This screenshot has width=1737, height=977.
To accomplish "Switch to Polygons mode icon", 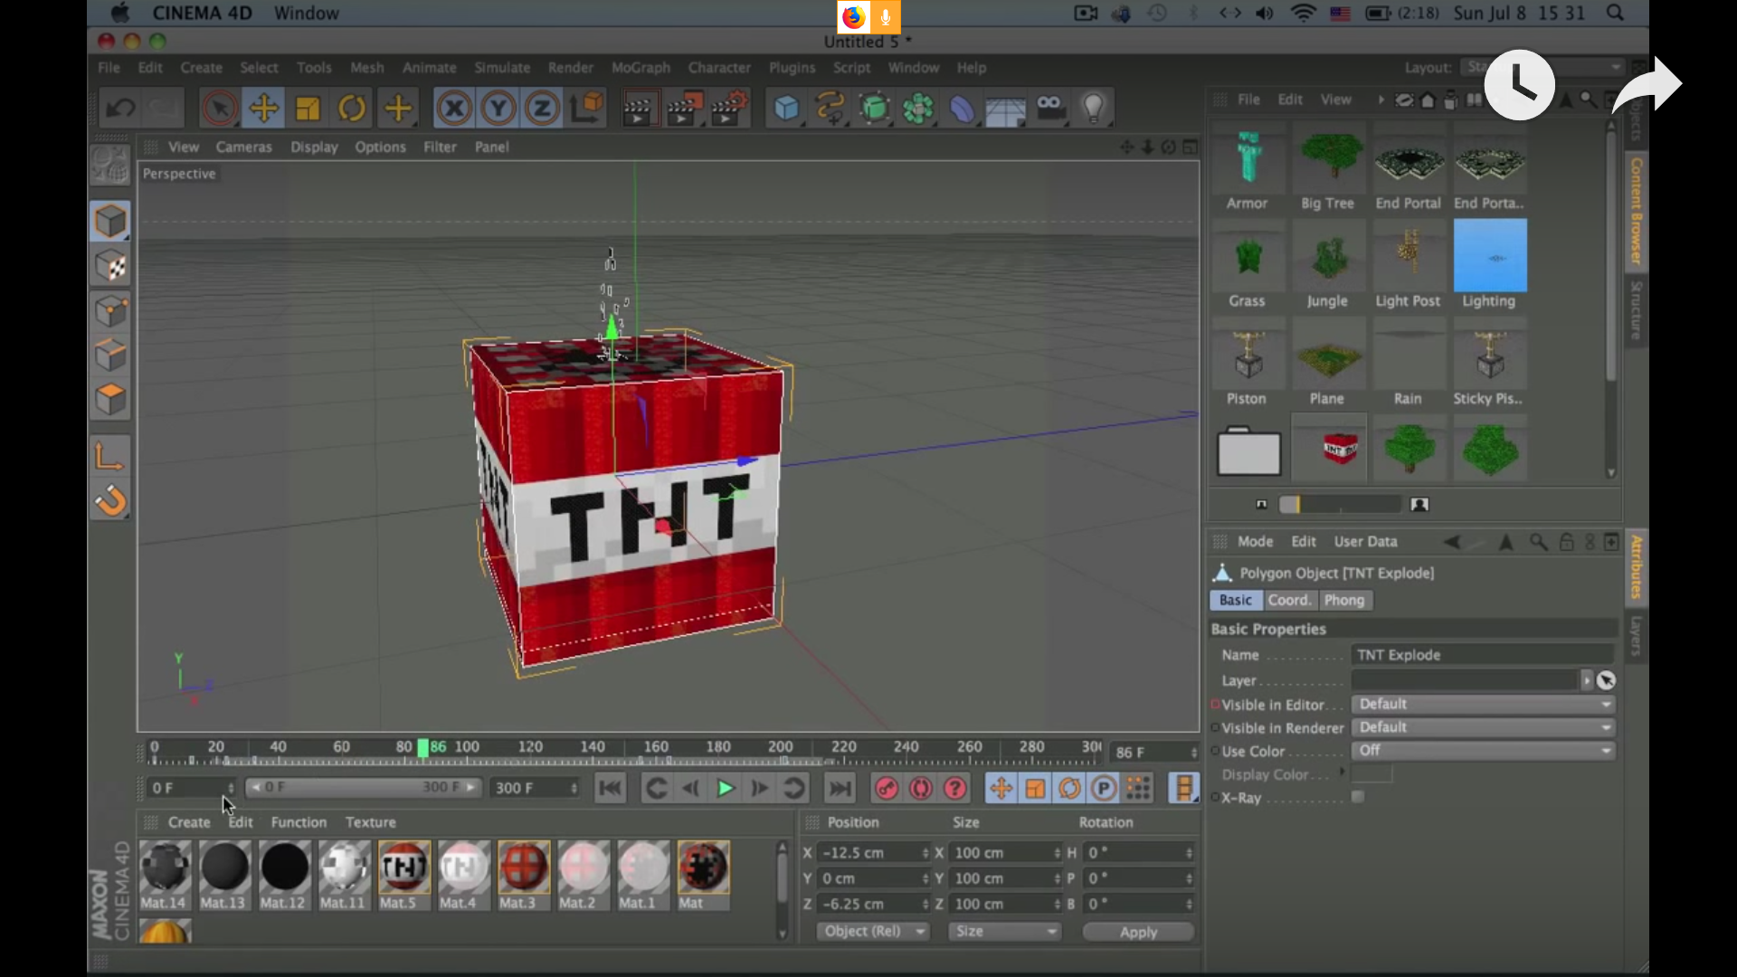I will click(x=110, y=400).
